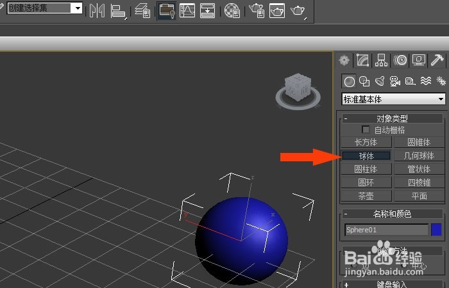Toggle the Graphite Modeling Tools ribbon icon
This screenshot has width=449, height=288.
pos(167,10)
